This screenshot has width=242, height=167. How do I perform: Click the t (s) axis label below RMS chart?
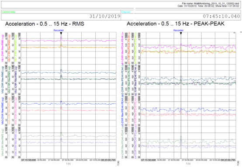pos(69,164)
